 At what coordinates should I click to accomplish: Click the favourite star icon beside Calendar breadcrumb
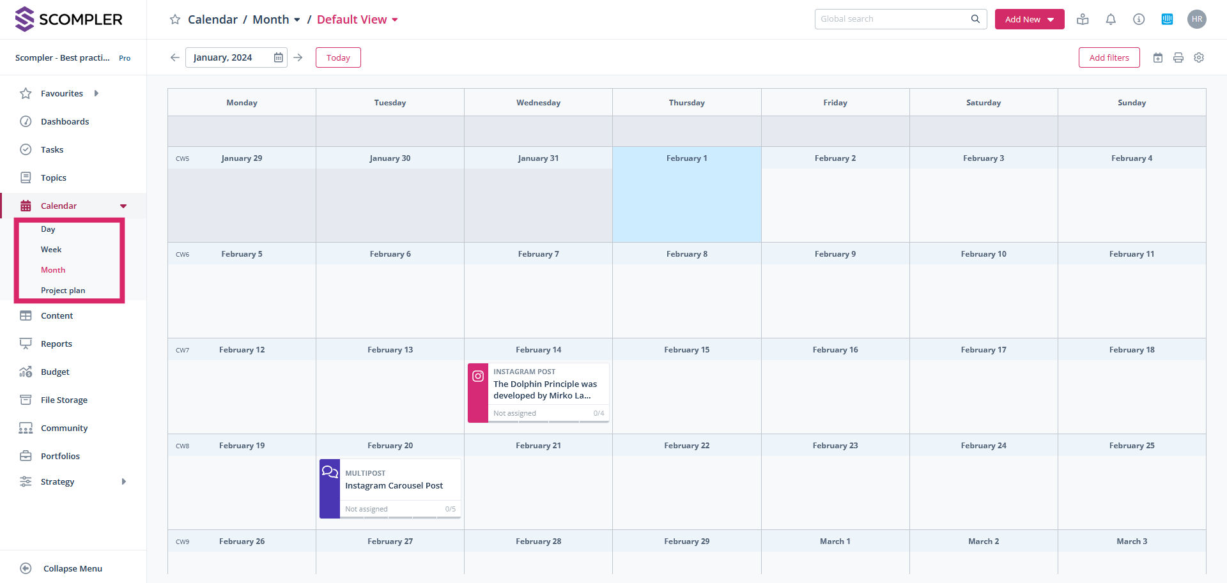pyautogui.click(x=174, y=20)
